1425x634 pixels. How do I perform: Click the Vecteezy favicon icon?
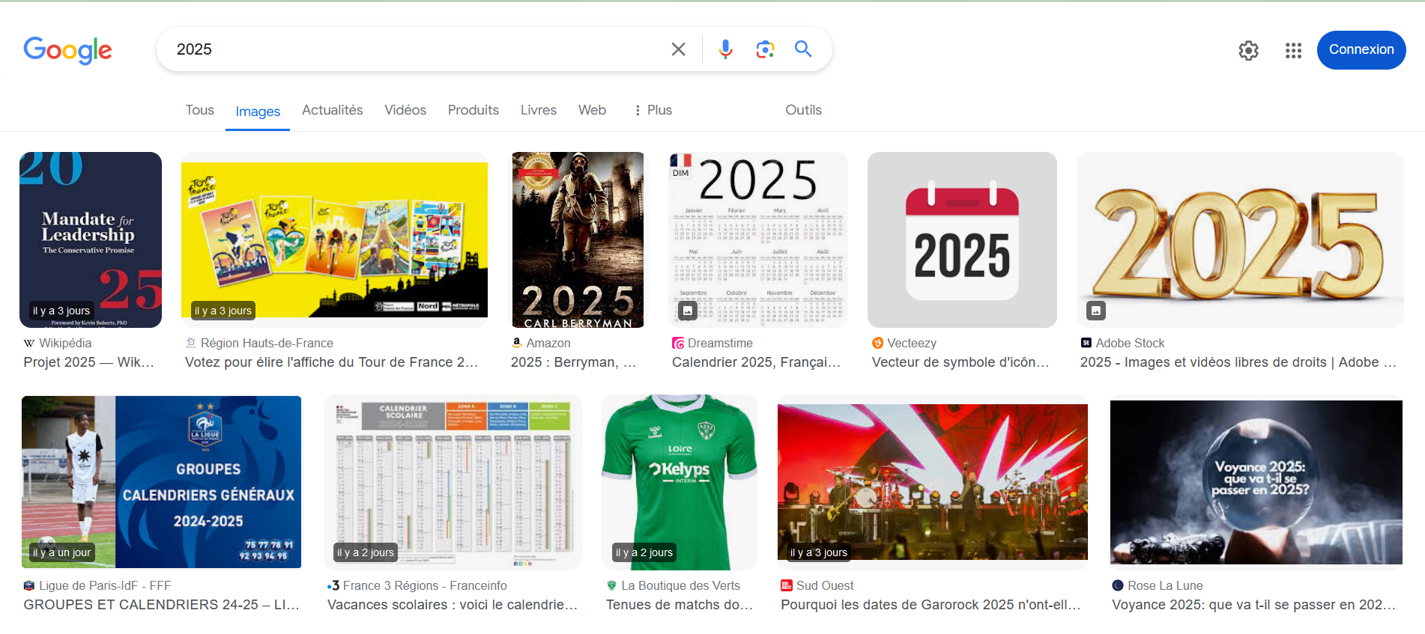[877, 343]
